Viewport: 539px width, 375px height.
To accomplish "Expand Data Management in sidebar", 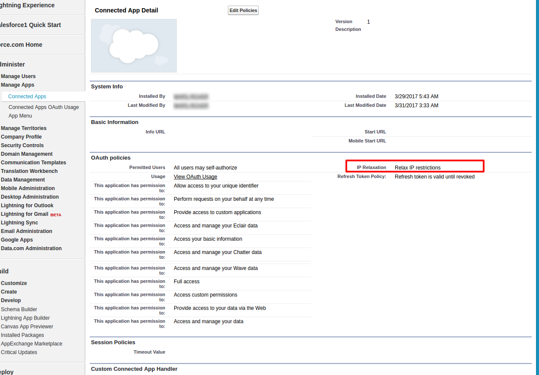I will (23, 180).
